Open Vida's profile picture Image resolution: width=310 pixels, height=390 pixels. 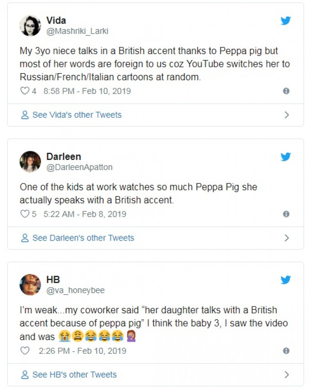[x=30, y=25]
